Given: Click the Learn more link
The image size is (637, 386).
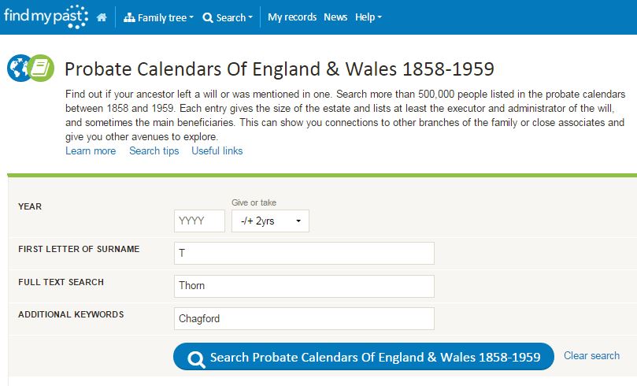Looking at the screenshot, I should click(x=91, y=150).
